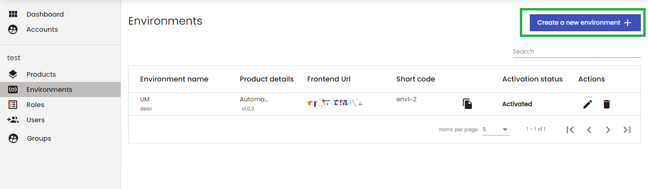This screenshot has width=648, height=189.
Task: Click the edit pencil icon for UM
Action: click(x=588, y=104)
